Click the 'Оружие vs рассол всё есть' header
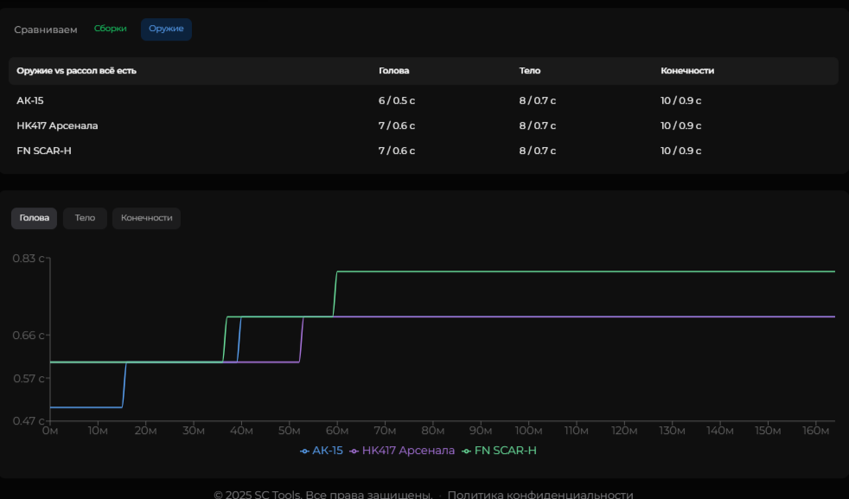Image resolution: width=849 pixels, height=499 pixels. tap(76, 71)
